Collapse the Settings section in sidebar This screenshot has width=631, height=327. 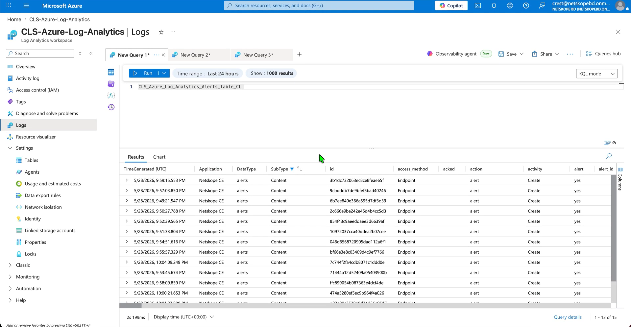10,148
